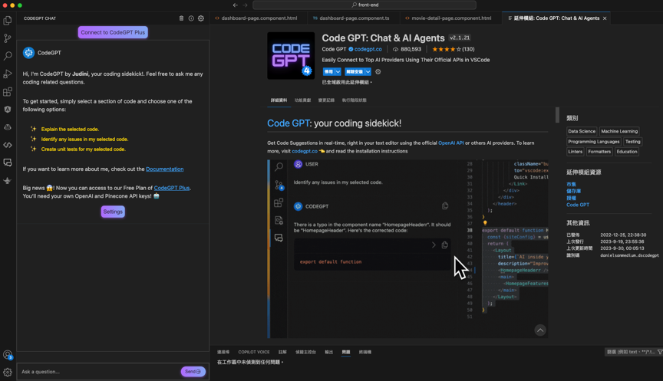The image size is (663, 381).
Task: Click the info icon in the CodeGPT chat header
Action: 191,18
